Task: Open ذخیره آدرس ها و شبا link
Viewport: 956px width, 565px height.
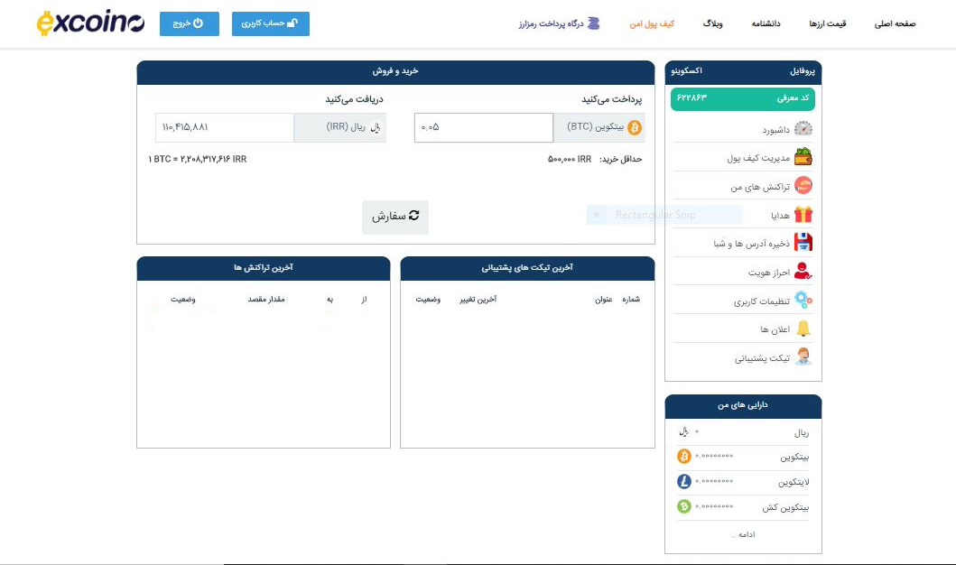Action: [x=752, y=243]
